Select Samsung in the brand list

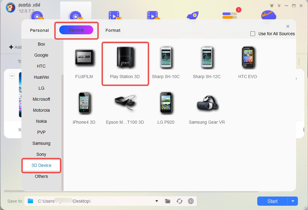coord(42,143)
